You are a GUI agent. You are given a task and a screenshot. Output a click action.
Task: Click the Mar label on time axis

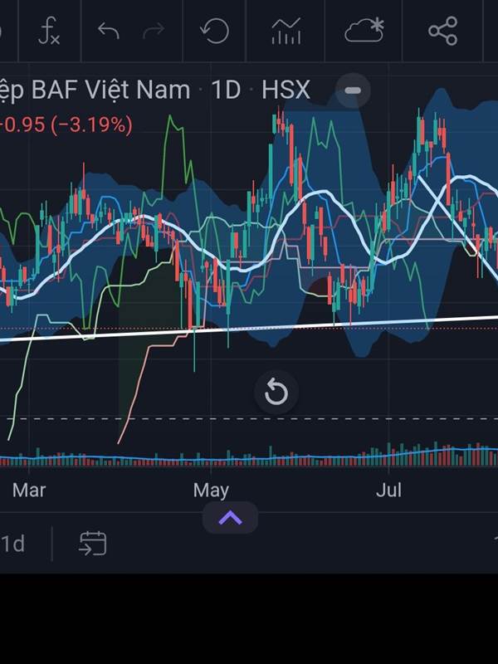pos(29,491)
